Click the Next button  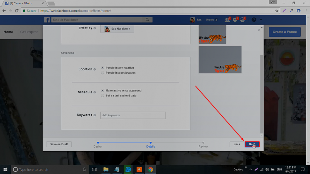[251, 144]
